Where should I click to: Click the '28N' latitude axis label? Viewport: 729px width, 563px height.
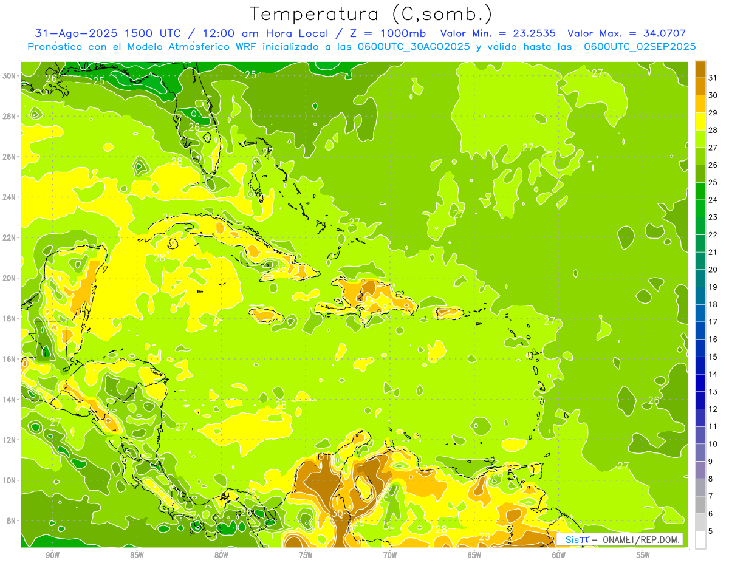coord(10,116)
